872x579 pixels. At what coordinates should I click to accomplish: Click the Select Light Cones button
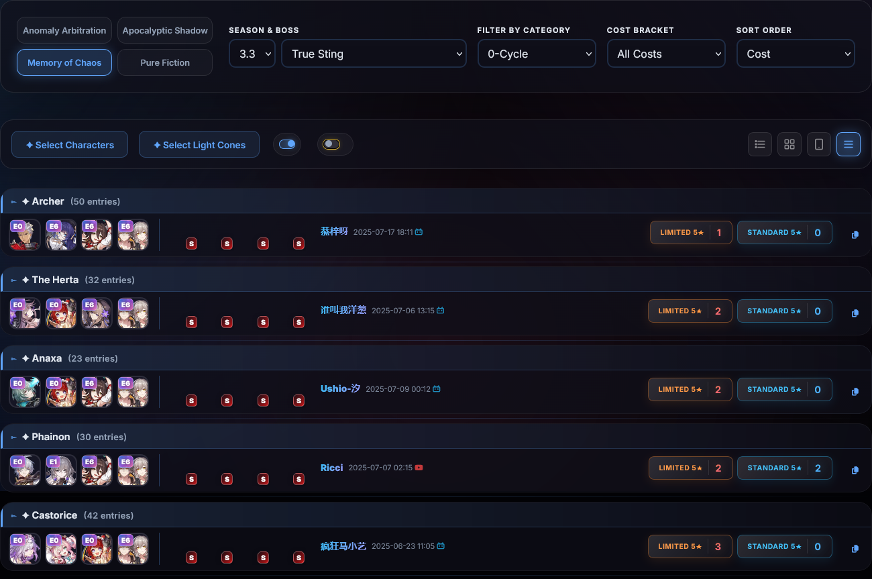click(199, 144)
